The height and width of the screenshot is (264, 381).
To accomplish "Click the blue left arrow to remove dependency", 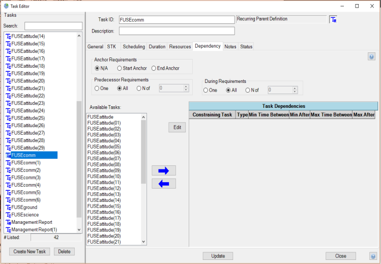I will point(163,184).
